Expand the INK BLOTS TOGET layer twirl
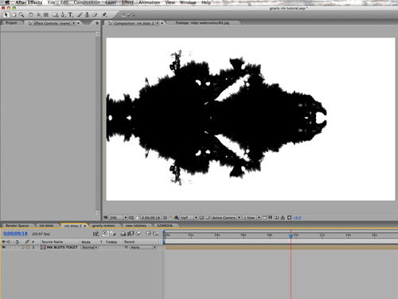Image resolution: width=398 pixels, height=299 pixels. tap(23, 247)
